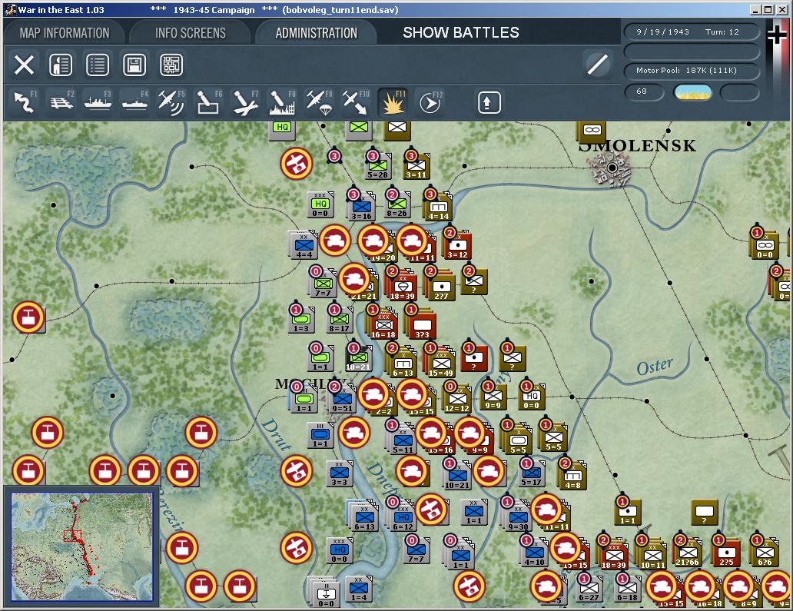This screenshot has width=793, height=611.
Task: Open the game options document icon
Action: pos(61,65)
